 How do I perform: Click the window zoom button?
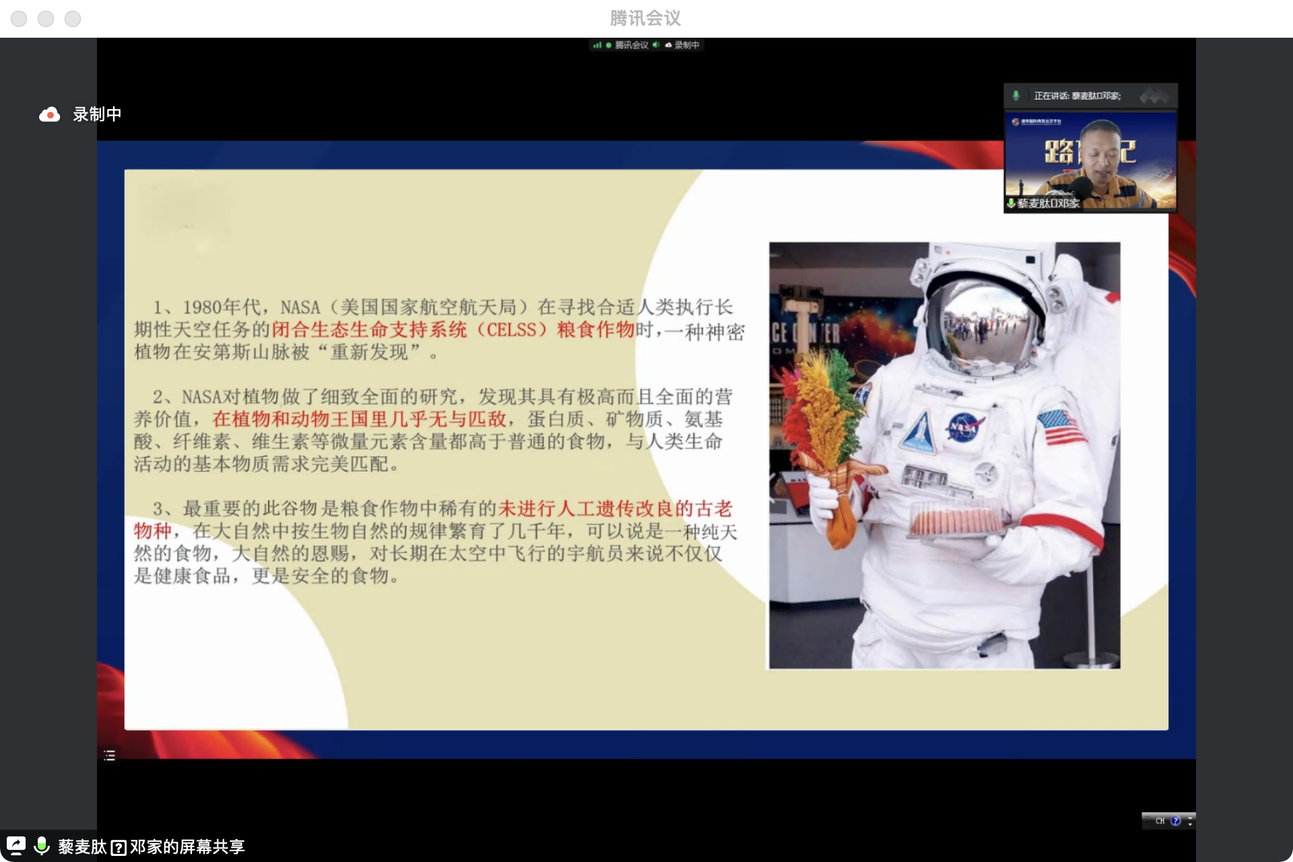(73, 19)
